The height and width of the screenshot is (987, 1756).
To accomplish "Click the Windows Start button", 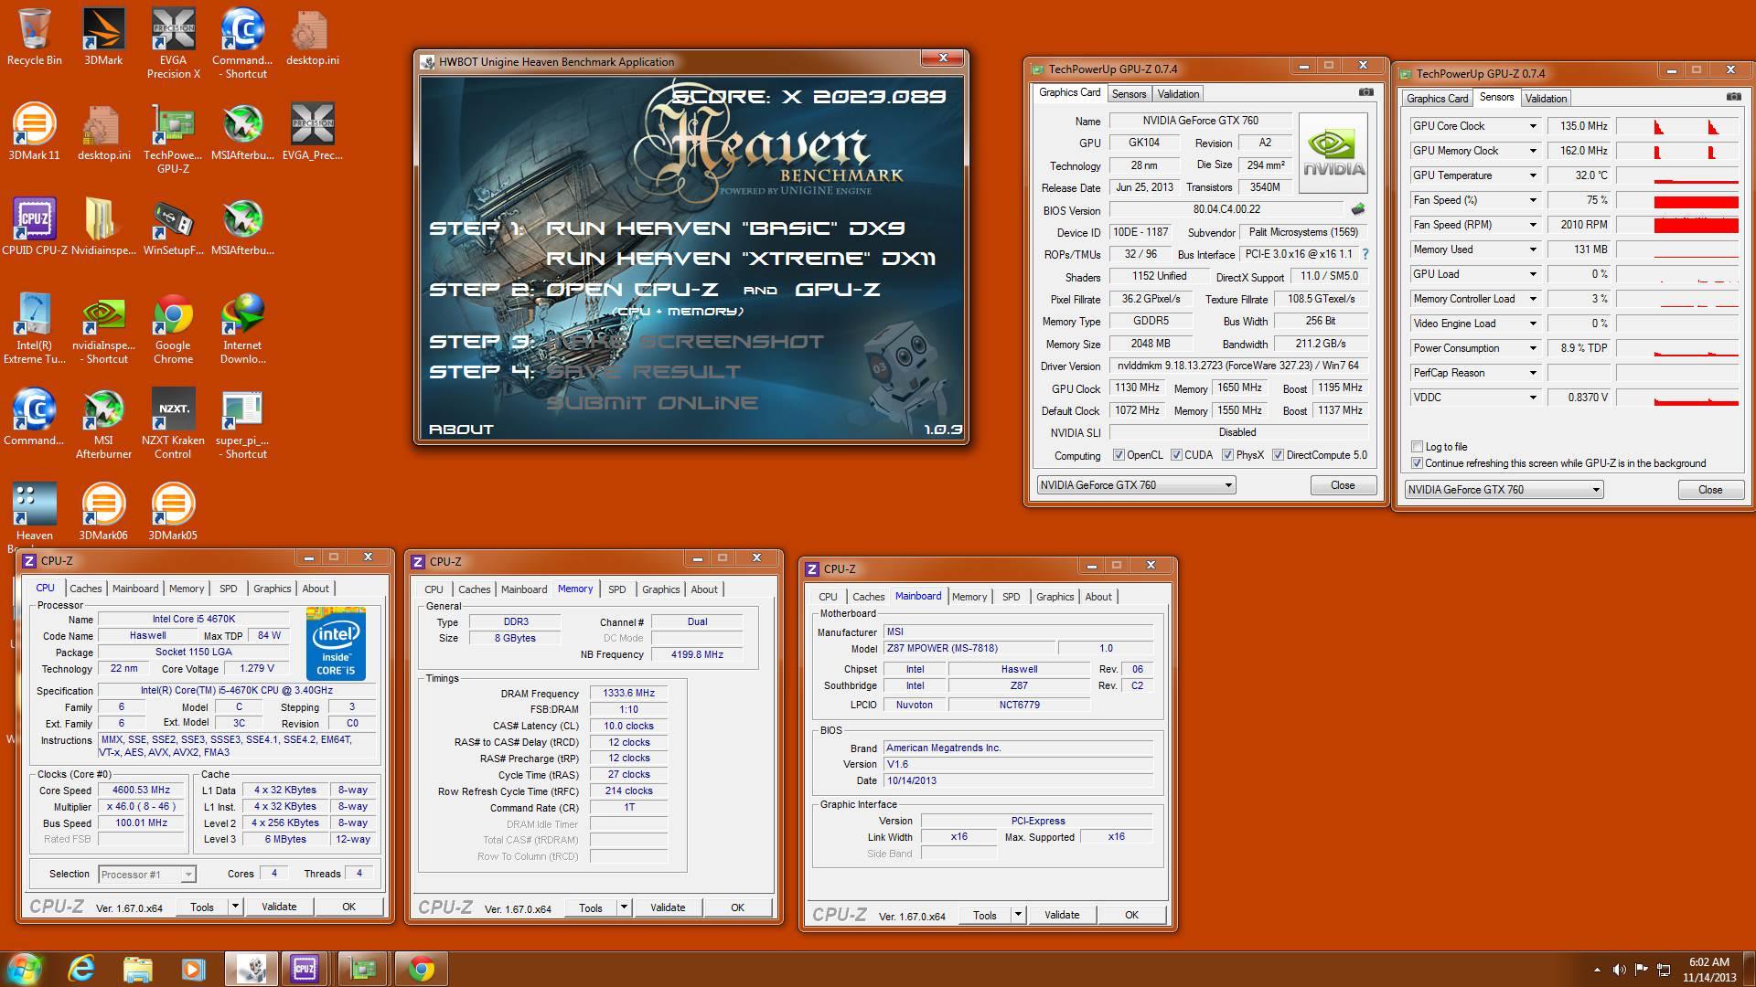I will (x=25, y=968).
